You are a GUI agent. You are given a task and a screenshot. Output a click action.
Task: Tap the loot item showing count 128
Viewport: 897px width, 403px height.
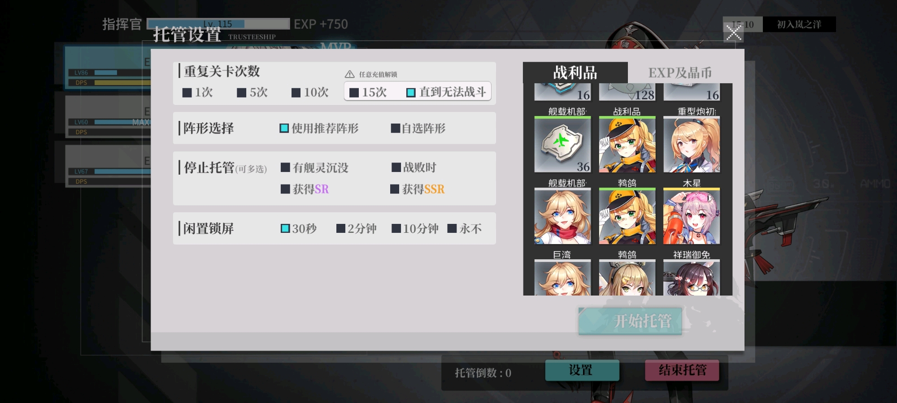point(627,92)
